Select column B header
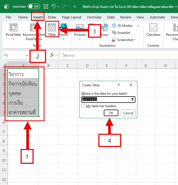Screen dimensions: 178x185 point(48,66)
